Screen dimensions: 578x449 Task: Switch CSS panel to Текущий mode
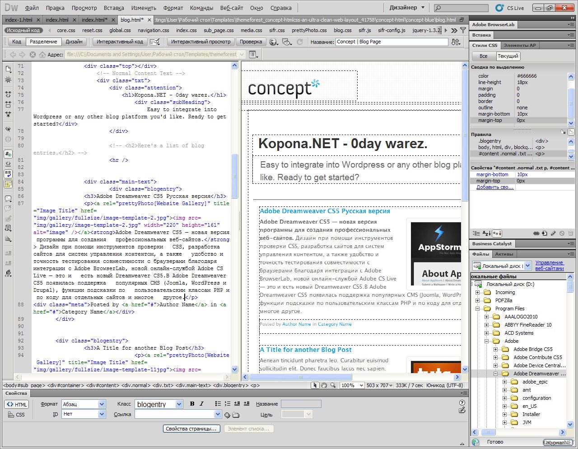coord(508,56)
